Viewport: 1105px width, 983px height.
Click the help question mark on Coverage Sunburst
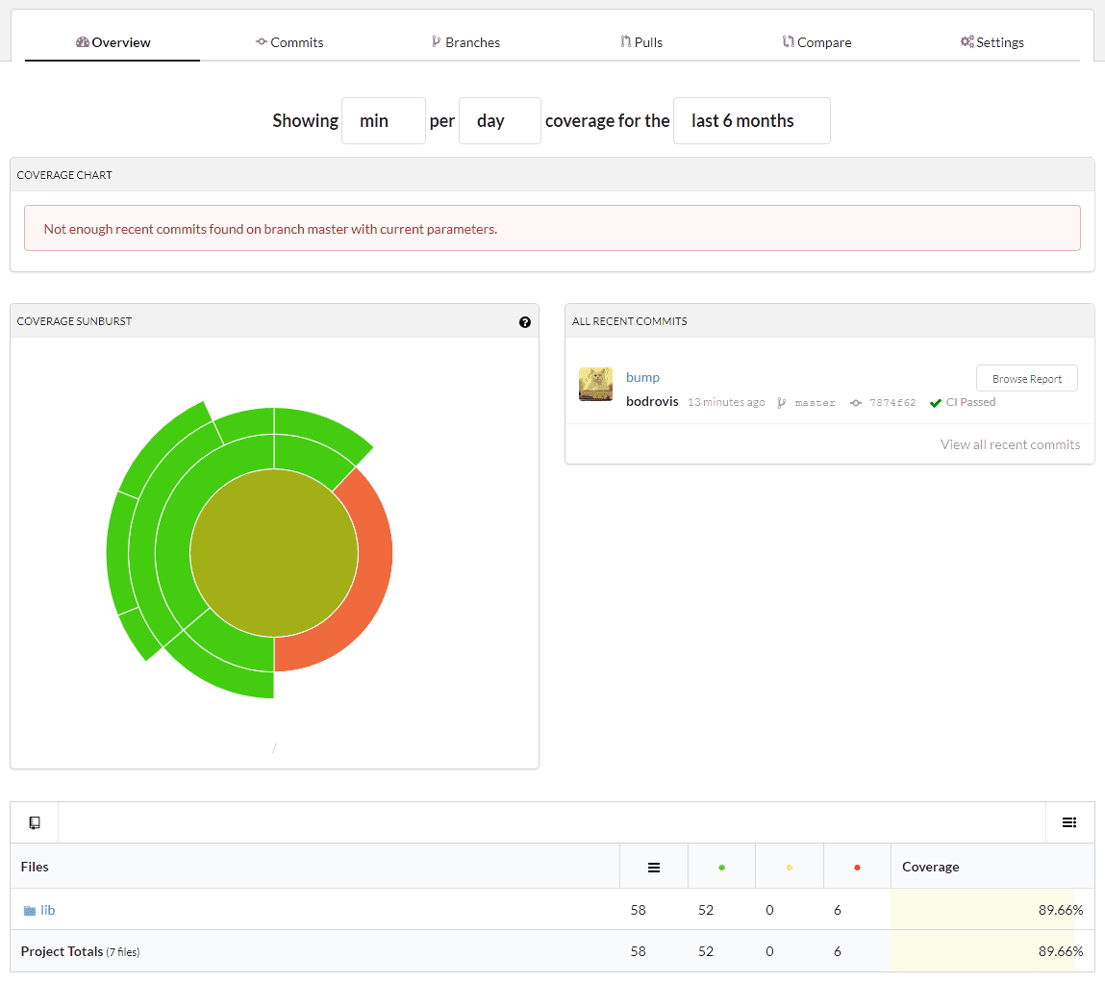click(x=525, y=322)
